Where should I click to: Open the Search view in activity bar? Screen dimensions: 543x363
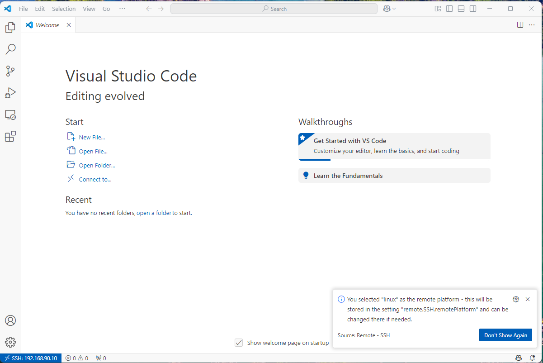10,49
